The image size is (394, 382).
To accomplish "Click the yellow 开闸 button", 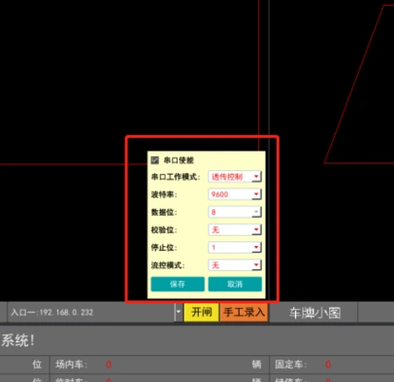I will [x=202, y=312].
